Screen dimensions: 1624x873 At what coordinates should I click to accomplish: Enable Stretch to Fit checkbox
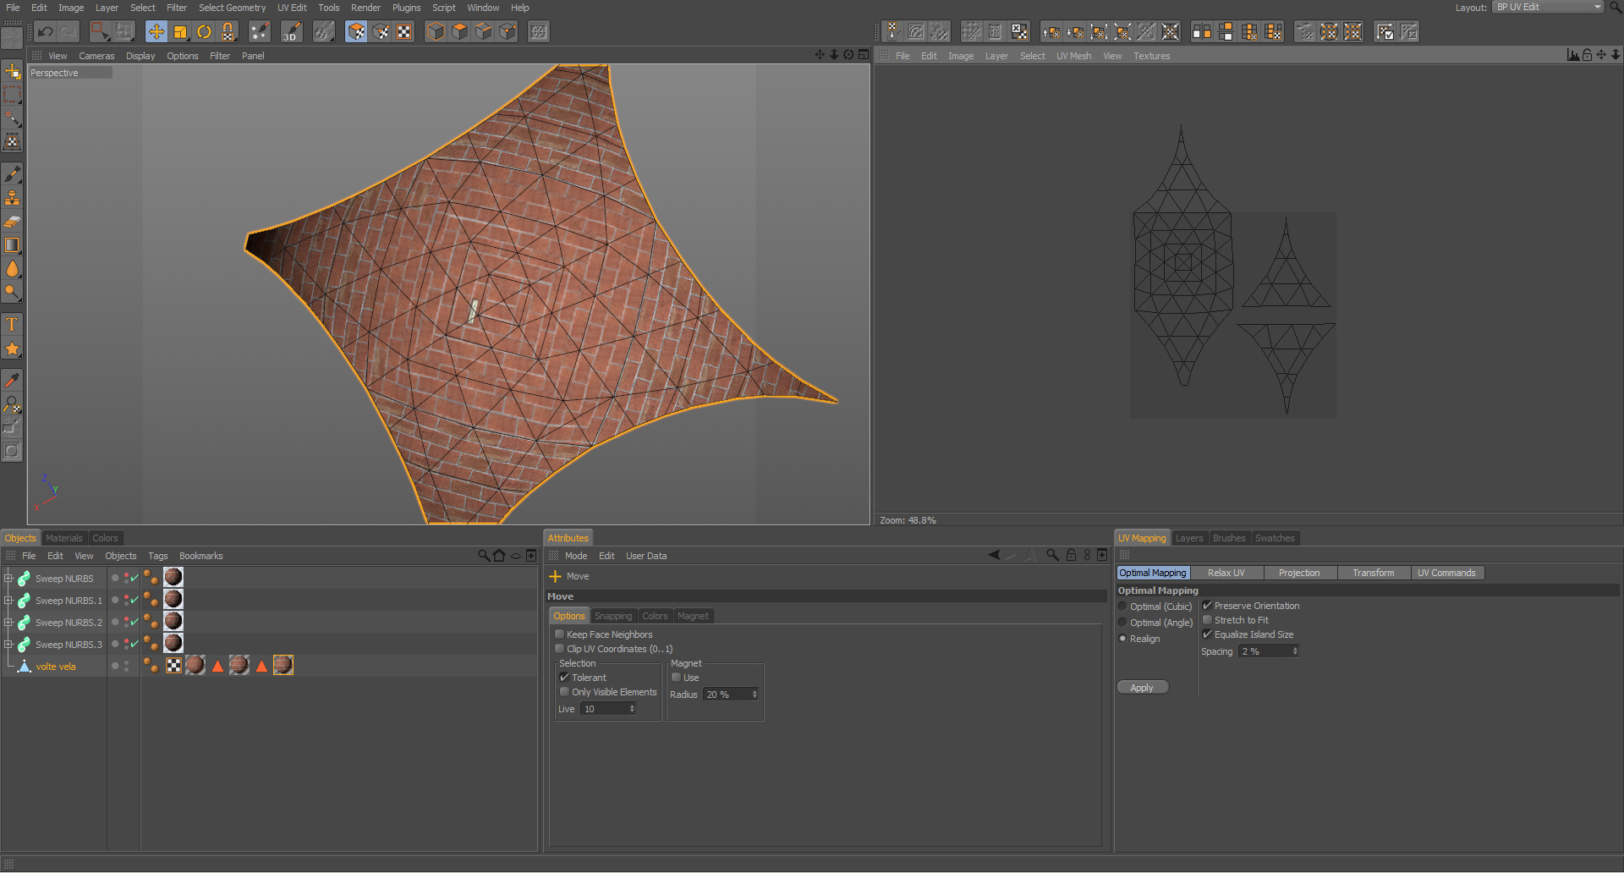click(1208, 620)
